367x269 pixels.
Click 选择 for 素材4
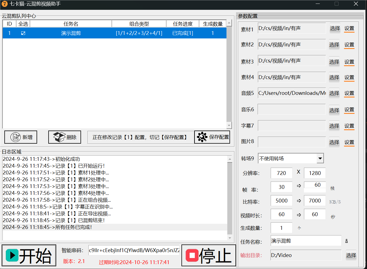point(334,77)
